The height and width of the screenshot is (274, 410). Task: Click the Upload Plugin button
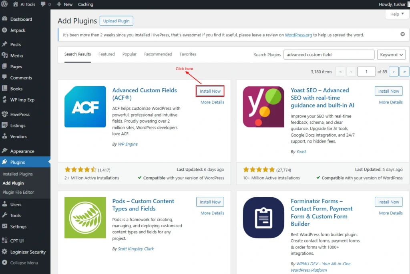tap(117, 21)
